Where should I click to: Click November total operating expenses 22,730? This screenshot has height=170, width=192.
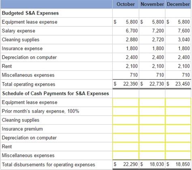click(x=157, y=84)
